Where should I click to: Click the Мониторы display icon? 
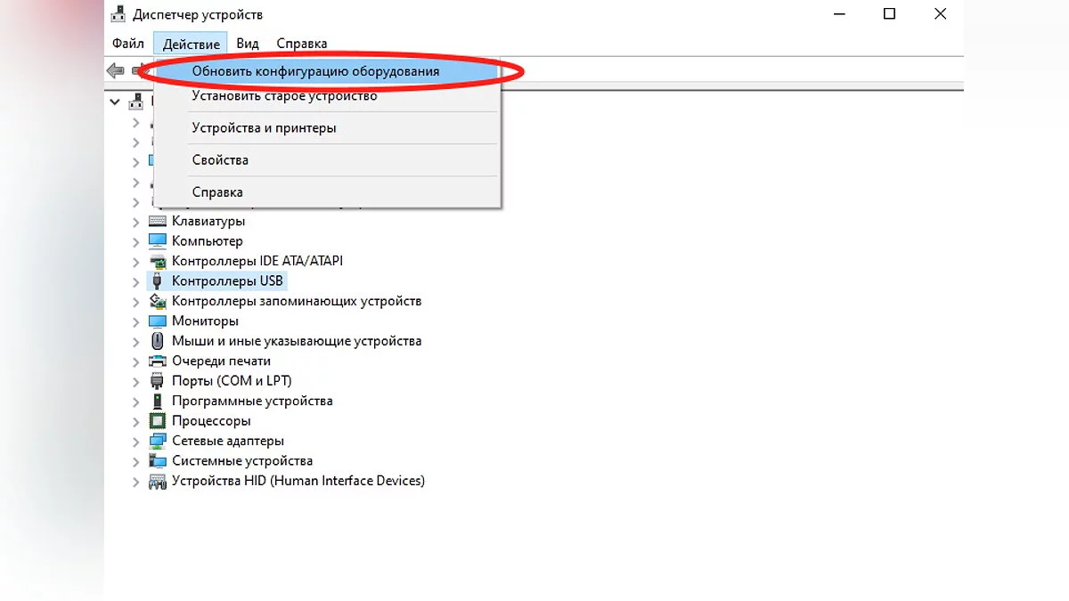(x=158, y=321)
